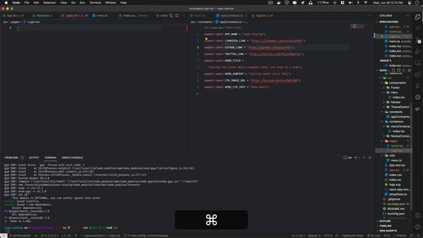
Task: Open Run and Debug view
Action: (418, 52)
